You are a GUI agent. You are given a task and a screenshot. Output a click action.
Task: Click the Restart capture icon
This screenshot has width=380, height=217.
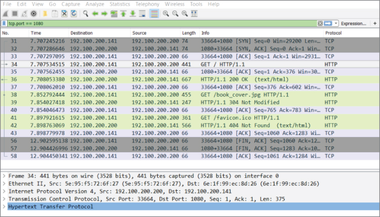coord(24,14)
